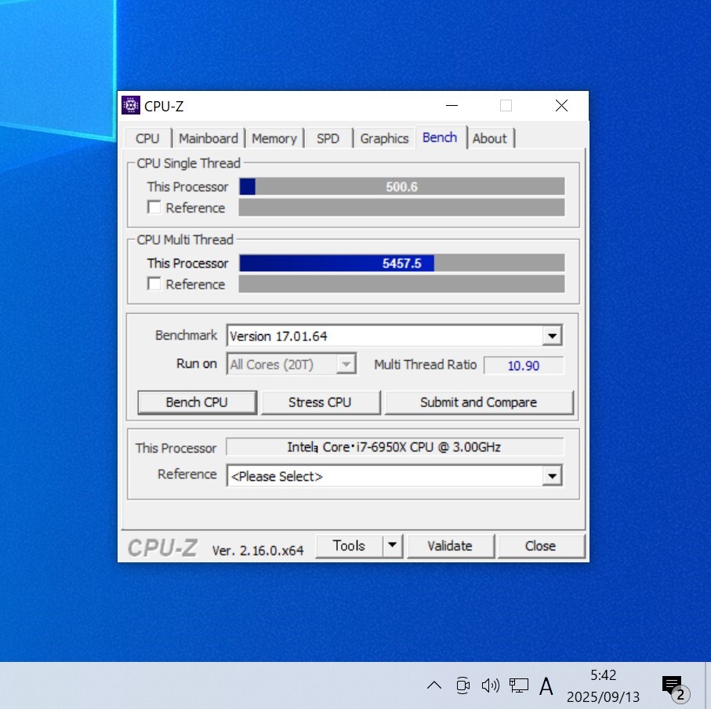Open the volume speaker icon
711x709 pixels.
[x=491, y=685]
